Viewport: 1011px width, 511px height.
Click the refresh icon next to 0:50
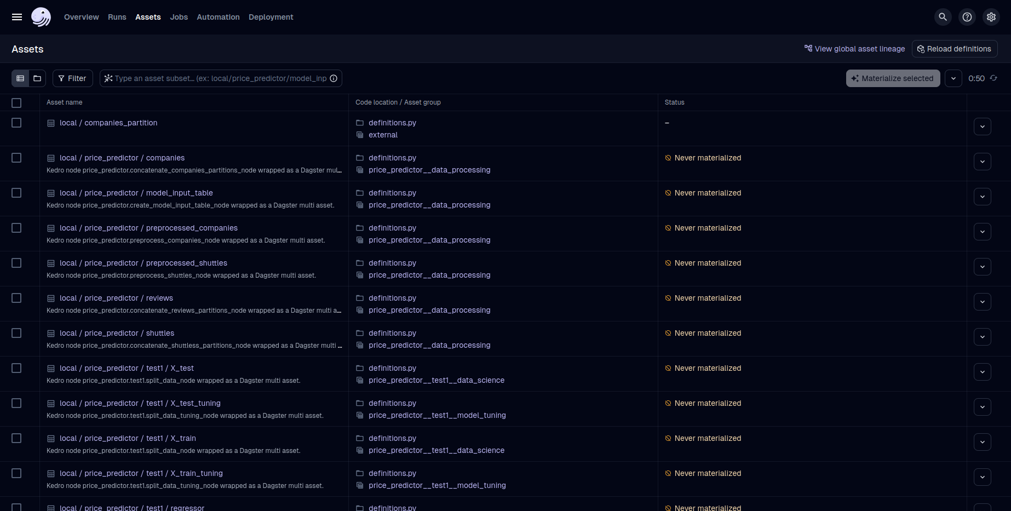coord(993,78)
